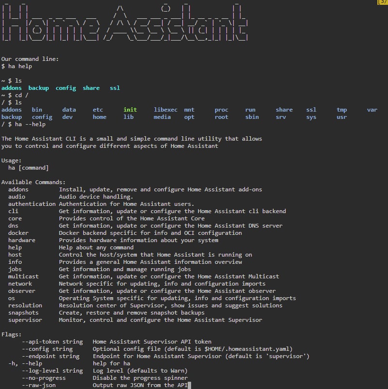Screen dimensions: 388x389
Task: Click the 'audio' command name
Action: click(x=16, y=197)
